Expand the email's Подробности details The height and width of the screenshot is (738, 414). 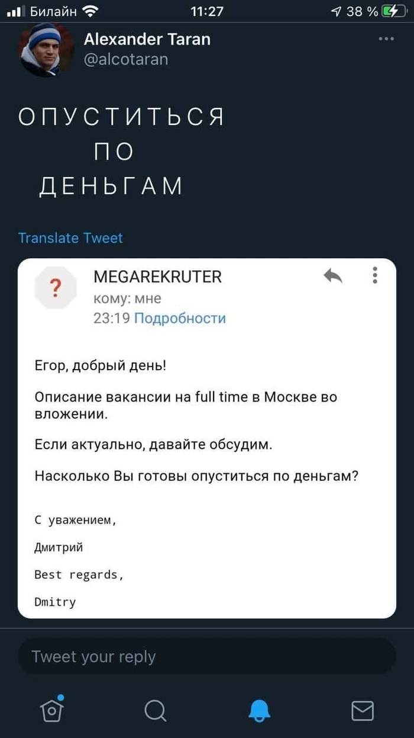point(180,319)
